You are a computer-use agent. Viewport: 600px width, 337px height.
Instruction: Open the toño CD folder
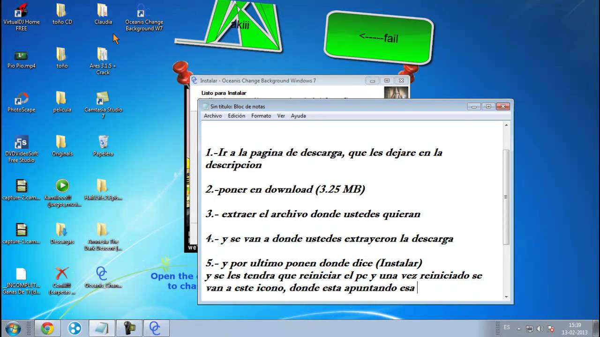(x=62, y=14)
